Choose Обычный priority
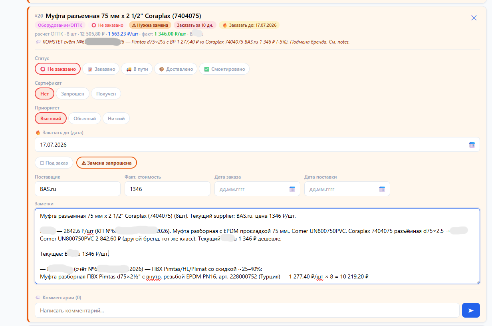This screenshot has height=326, width=492. point(85,119)
